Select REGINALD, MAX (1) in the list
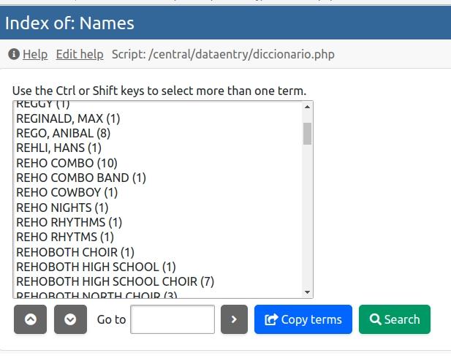The width and height of the screenshot is (451, 361). (68, 118)
